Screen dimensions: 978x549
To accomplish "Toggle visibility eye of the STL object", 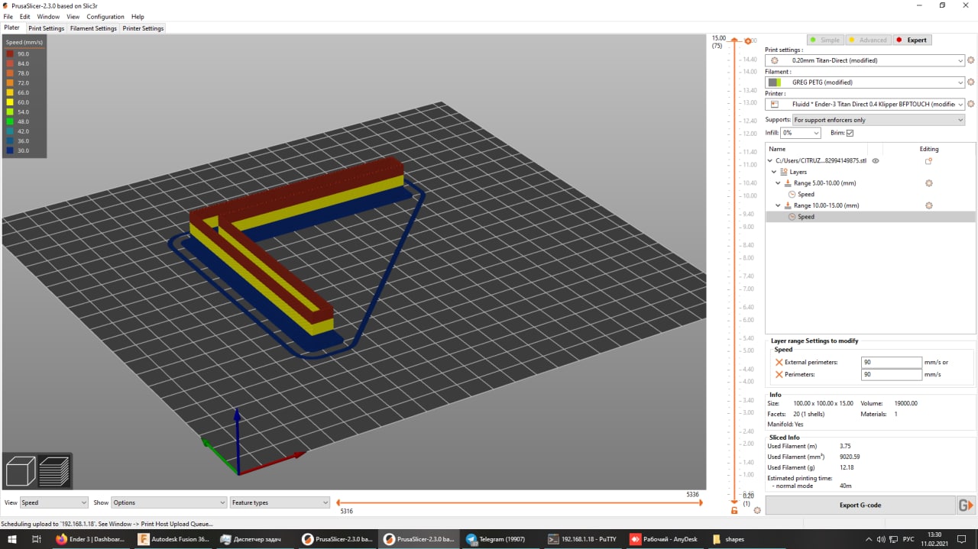I will 876,161.
